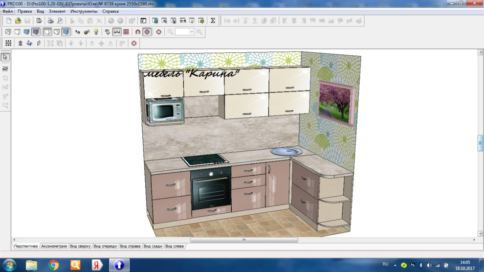The image size is (484, 272).
Task: Switch to the Аксонометрия tab
Action: tap(54, 246)
